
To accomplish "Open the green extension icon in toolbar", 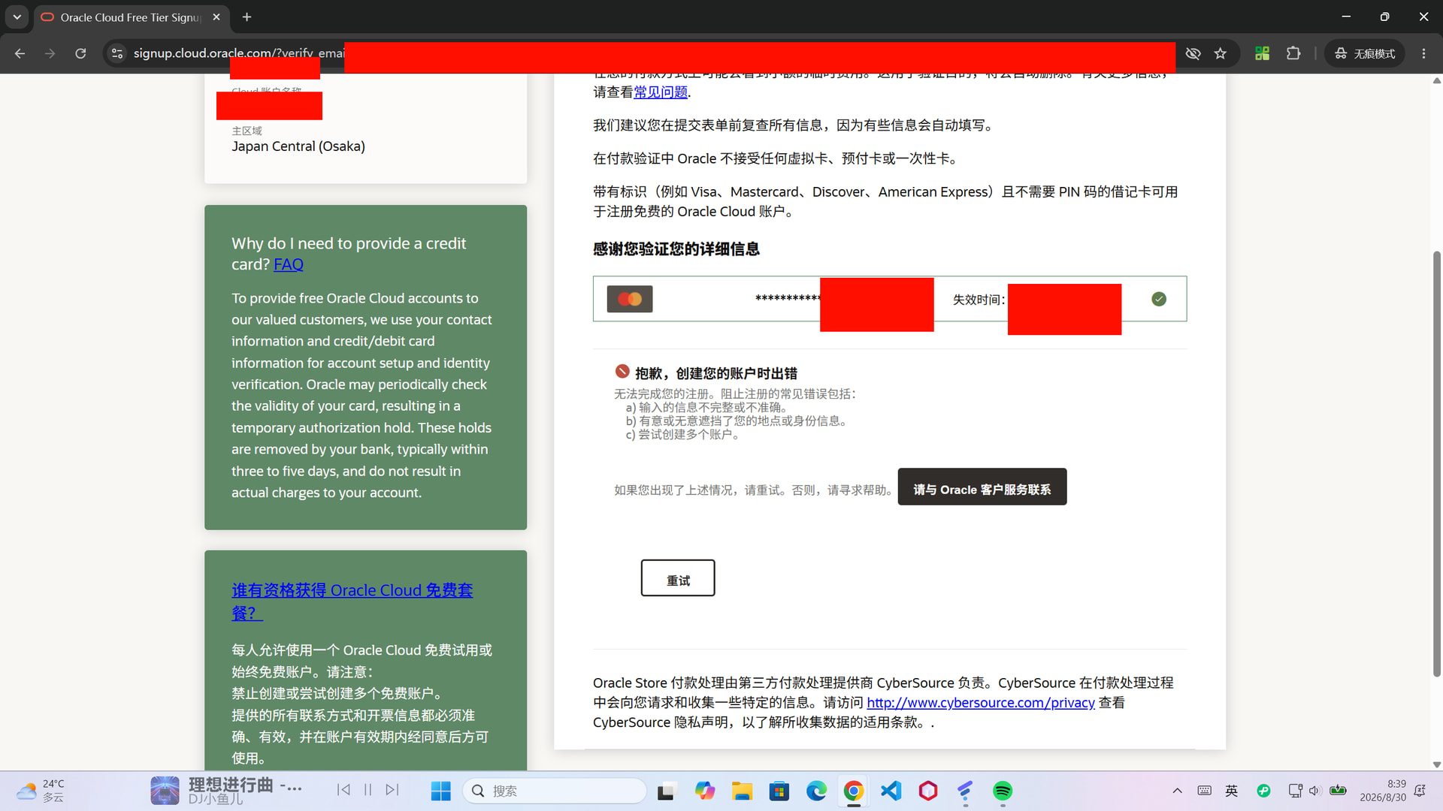I will 1263,53.
